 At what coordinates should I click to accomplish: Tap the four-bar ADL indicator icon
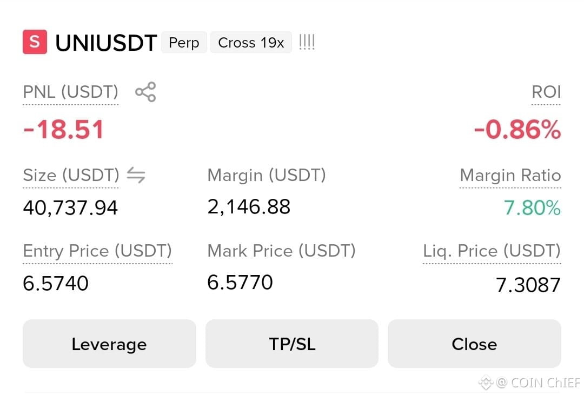307,42
